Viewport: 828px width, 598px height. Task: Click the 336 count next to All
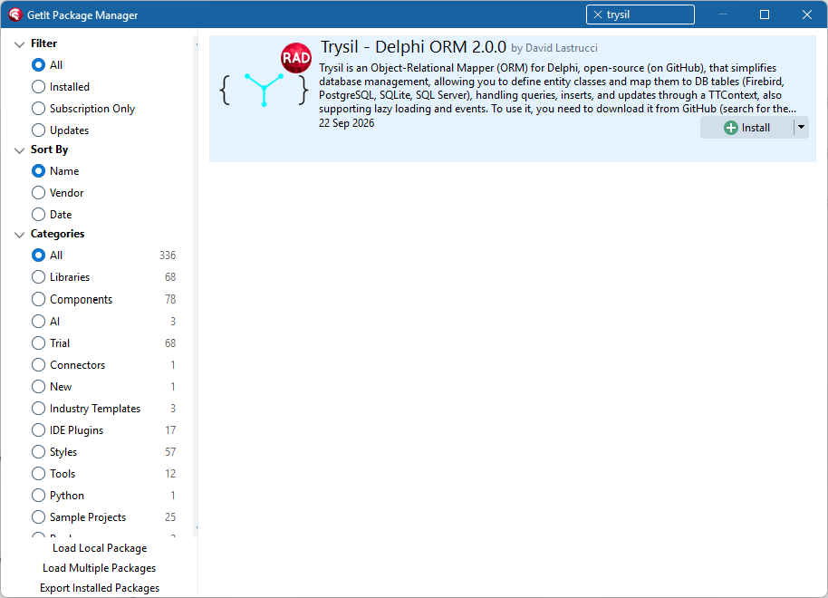pos(168,256)
